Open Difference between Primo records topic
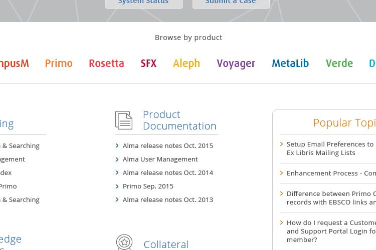376x250 pixels. pyautogui.click(x=331, y=198)
